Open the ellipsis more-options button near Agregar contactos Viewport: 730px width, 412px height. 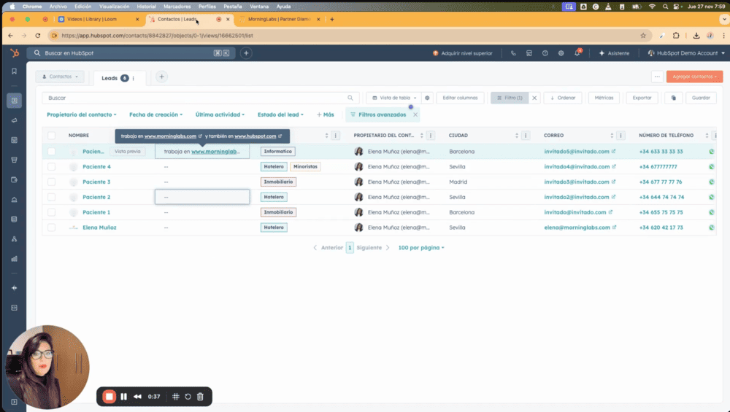pos(657,77)
